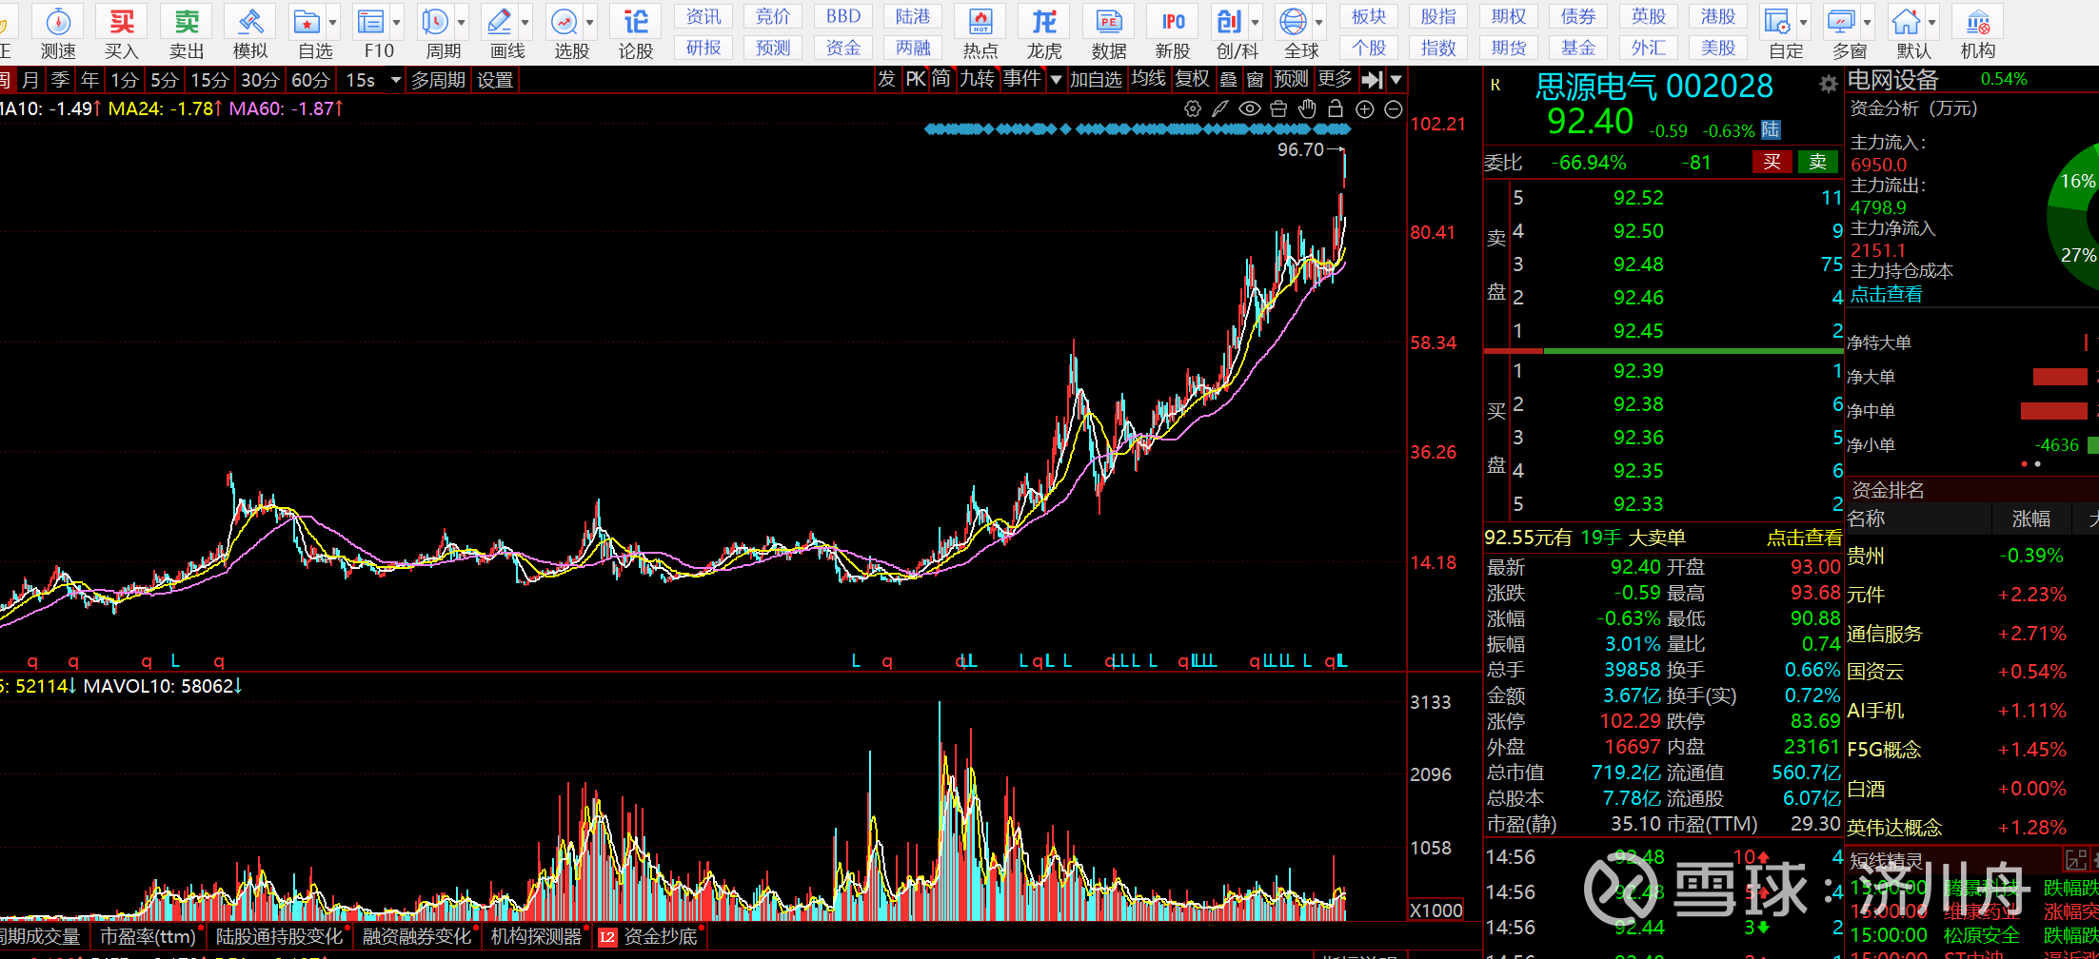Open the 选股 stock screener icon

[x=564, y=22]
